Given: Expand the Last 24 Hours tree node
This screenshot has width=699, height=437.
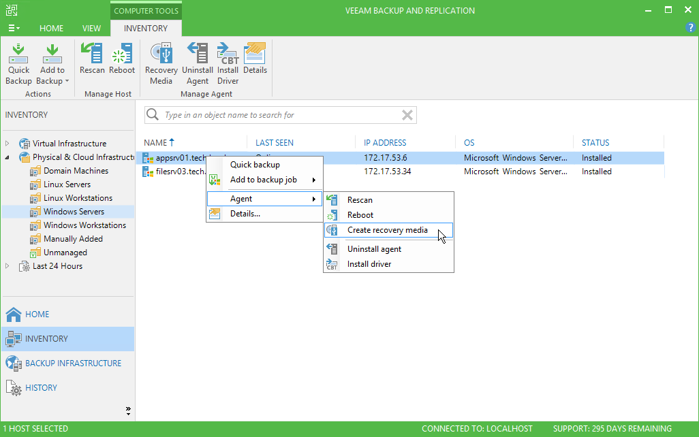Looking at the screenshot, I should pyautogui.click(x=7, y=266).
